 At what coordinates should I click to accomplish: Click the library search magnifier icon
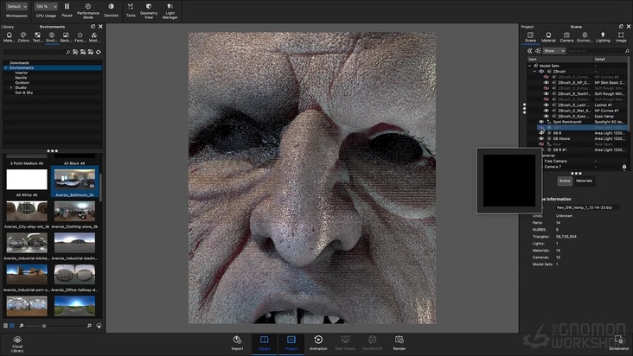(67, 52)
